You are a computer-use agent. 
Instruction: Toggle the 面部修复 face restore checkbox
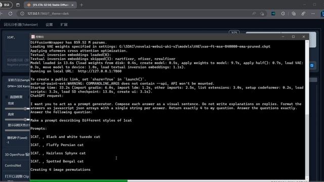point(7,97)
